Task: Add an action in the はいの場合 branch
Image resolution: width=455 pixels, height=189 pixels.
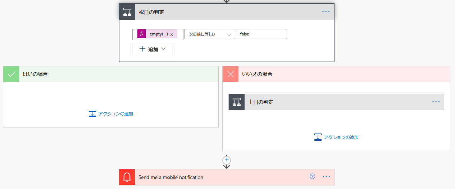Action: click(x=111, y=113)
